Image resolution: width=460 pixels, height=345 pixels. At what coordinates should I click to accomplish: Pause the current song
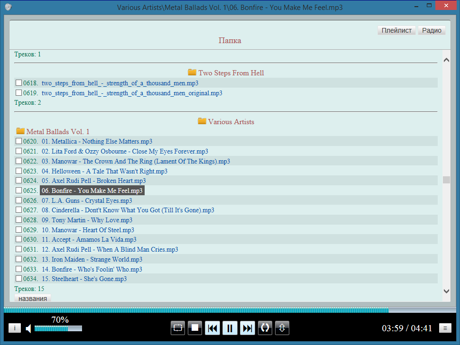[230, 328]
